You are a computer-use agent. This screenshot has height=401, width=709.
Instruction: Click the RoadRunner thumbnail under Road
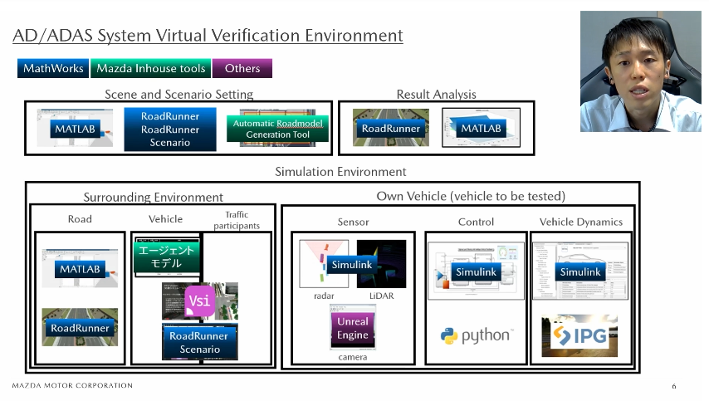click(x=80, y=327)
